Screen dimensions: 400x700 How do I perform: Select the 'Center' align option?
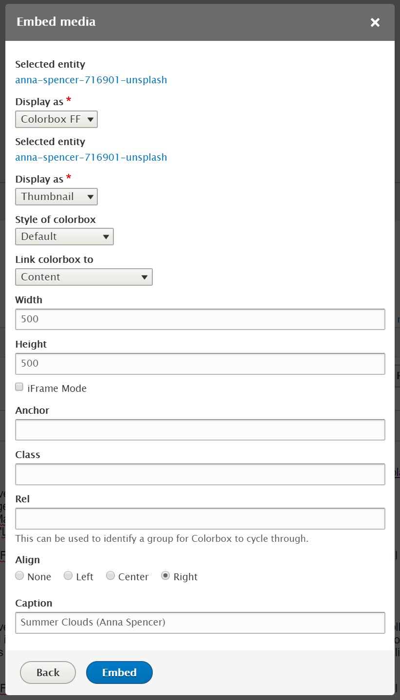pos(110,575)
